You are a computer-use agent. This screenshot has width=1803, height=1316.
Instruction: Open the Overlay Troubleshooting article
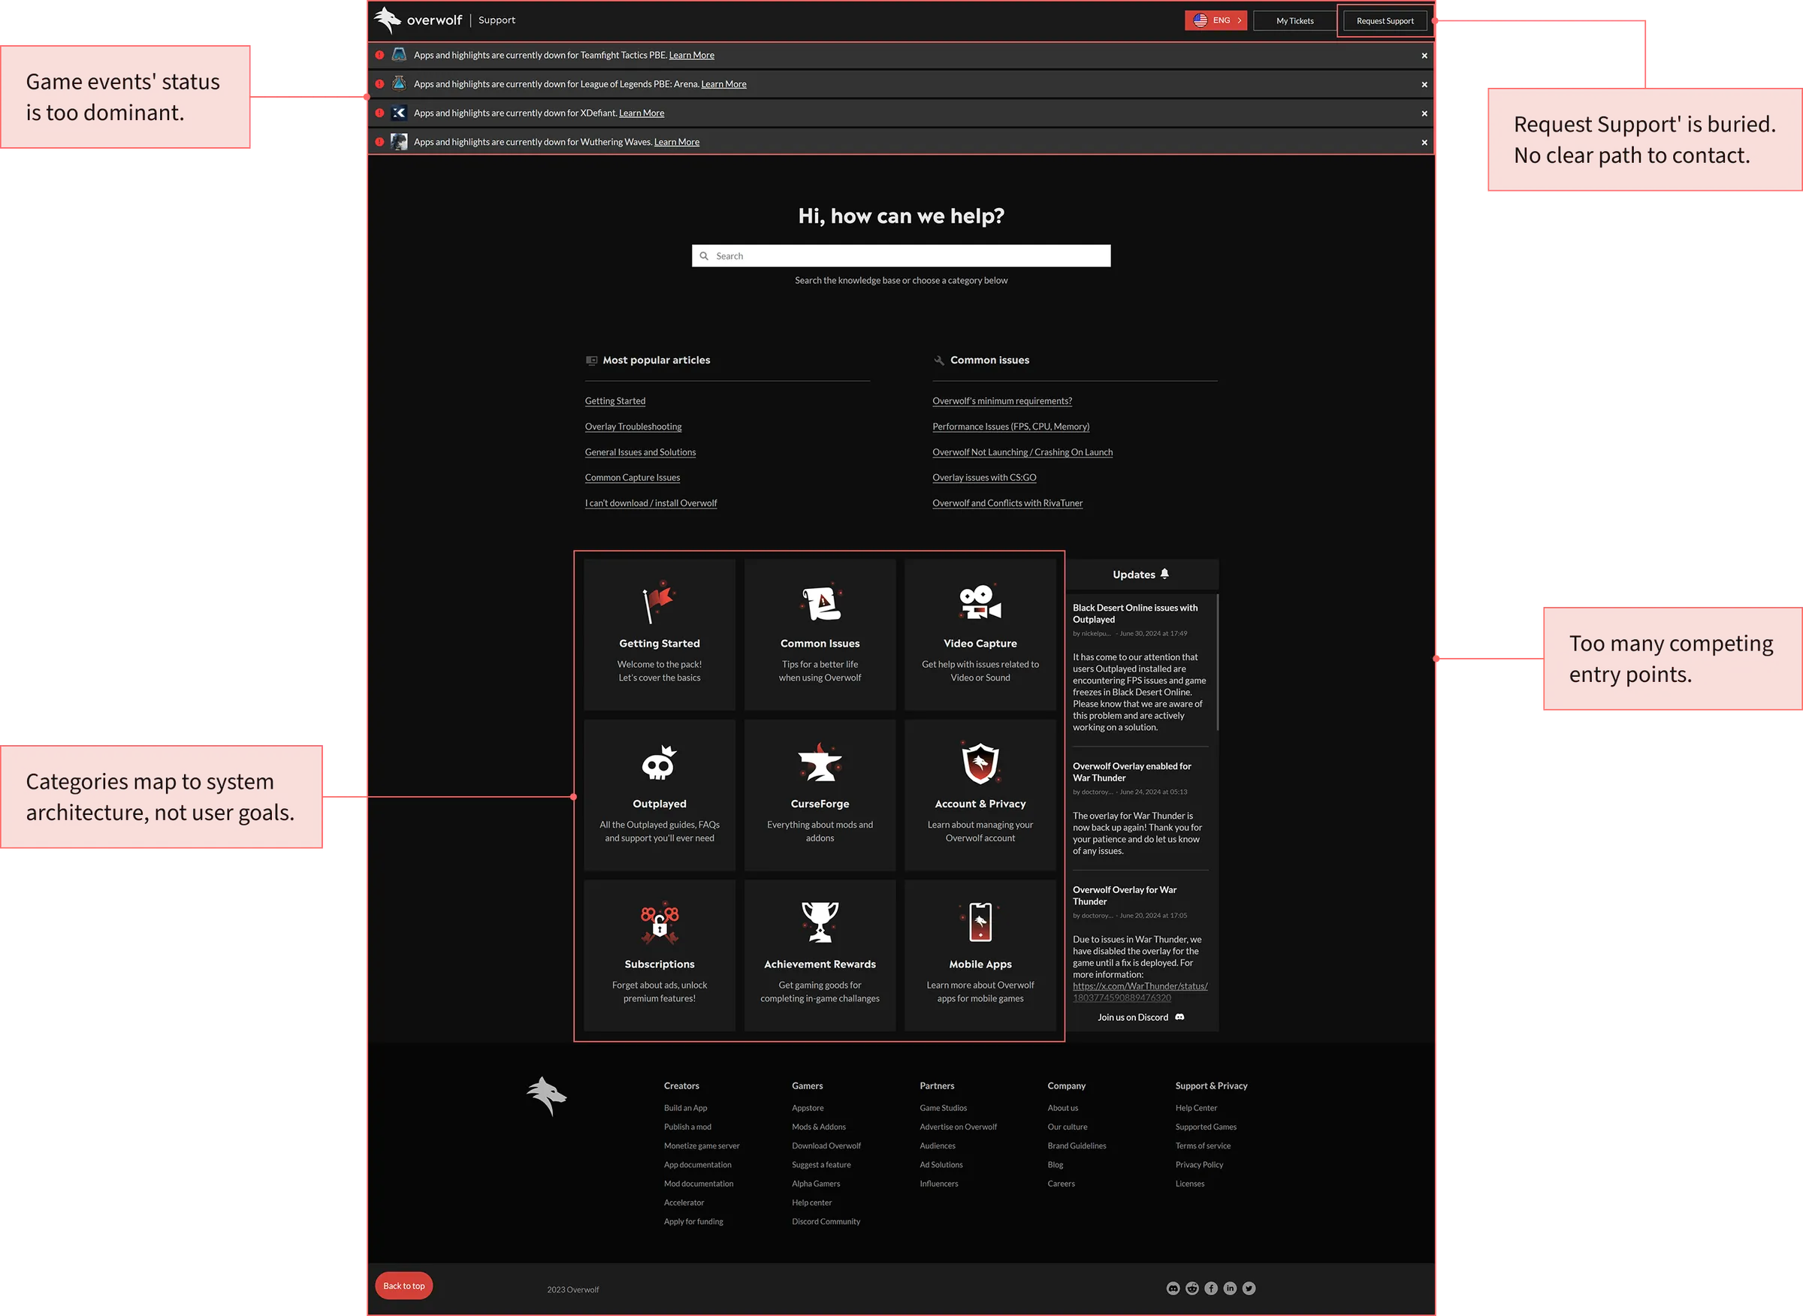633,426
